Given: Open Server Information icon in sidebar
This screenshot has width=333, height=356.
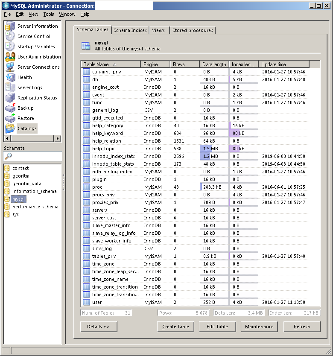Looking at the screenshot, I should point(10,26).
